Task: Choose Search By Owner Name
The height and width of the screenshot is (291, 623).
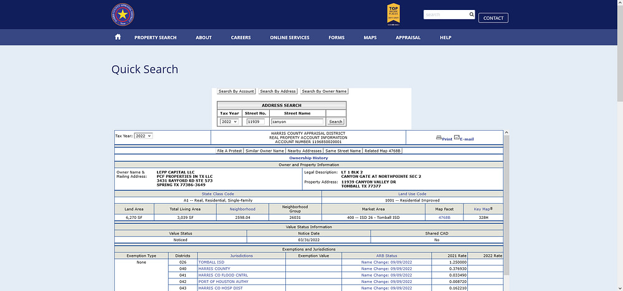Action: [x=324, y=91]
